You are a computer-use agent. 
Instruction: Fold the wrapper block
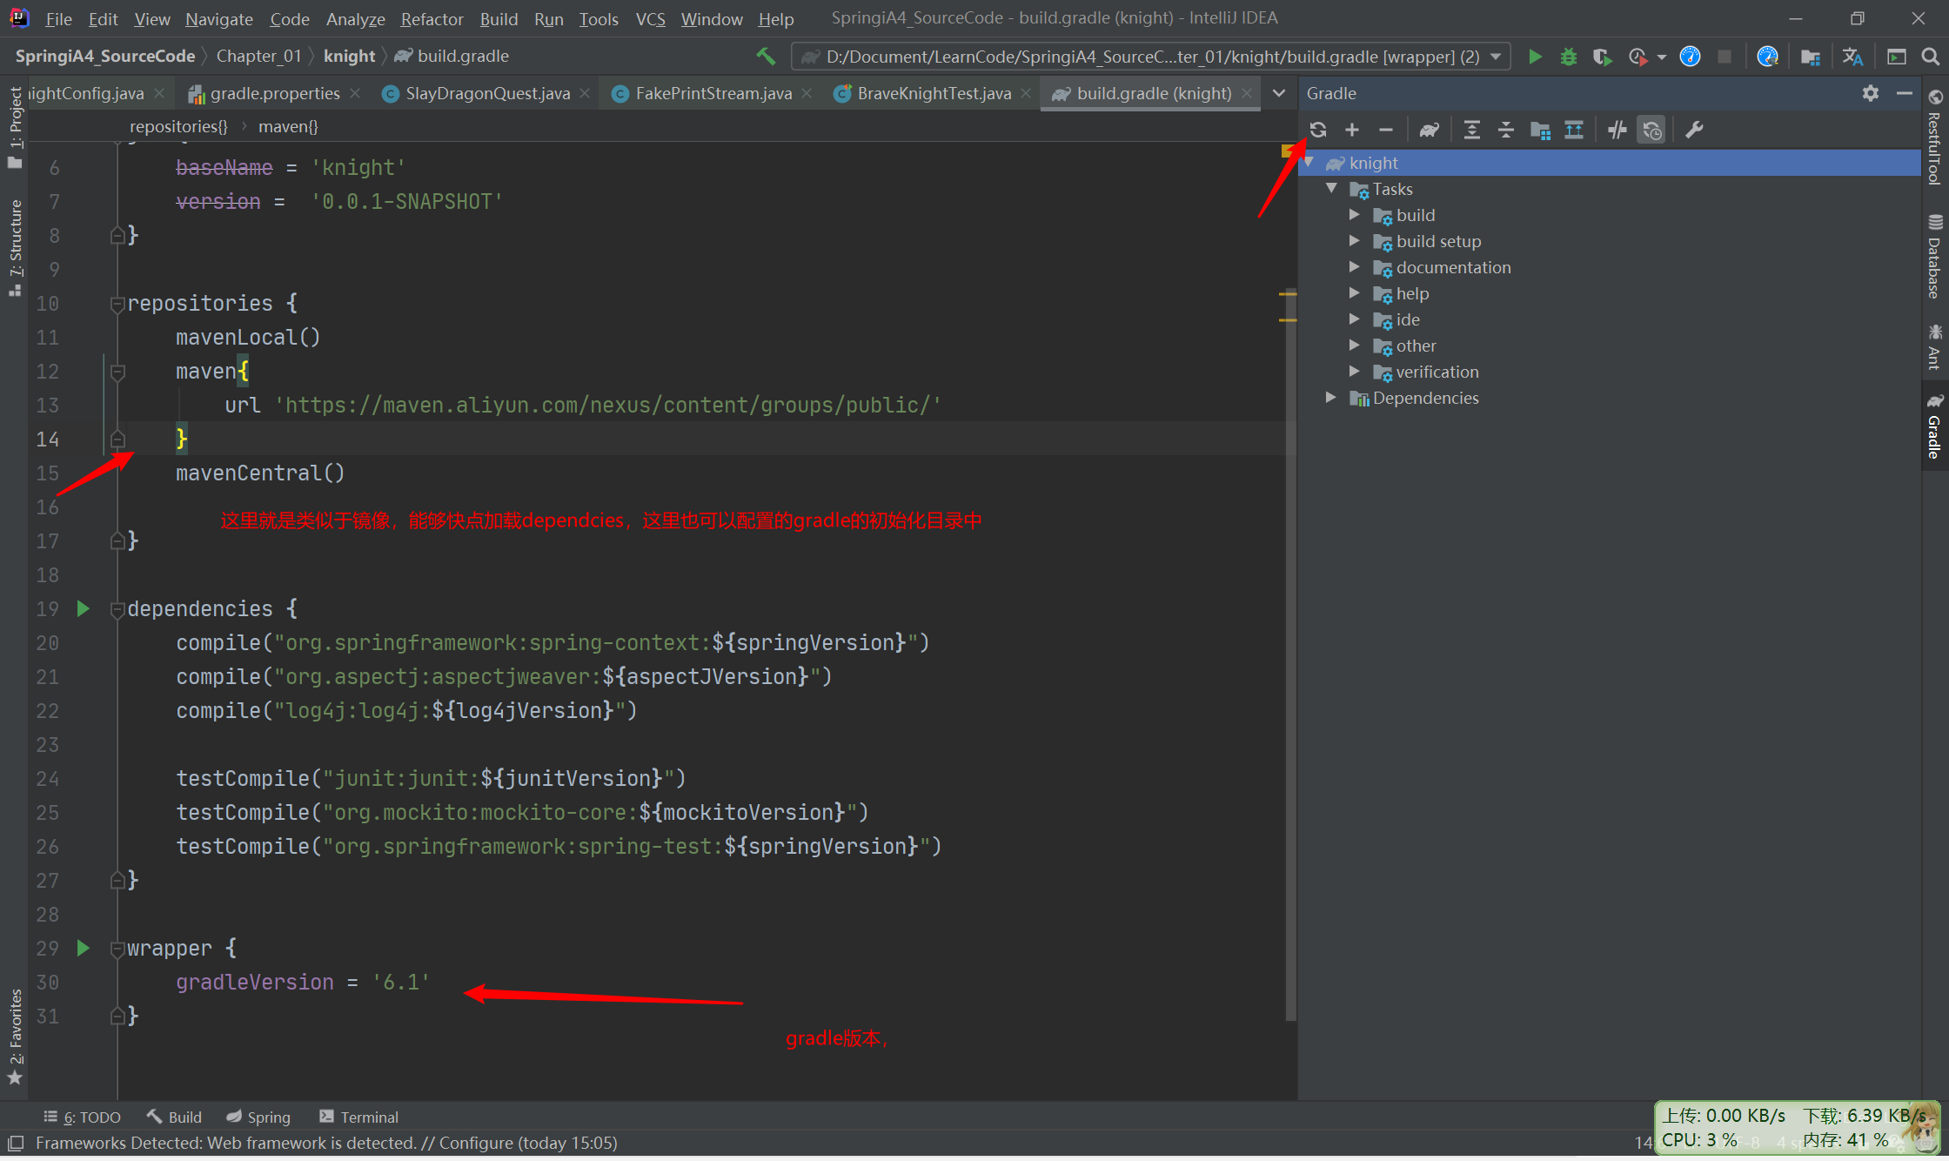pos(117,949)
